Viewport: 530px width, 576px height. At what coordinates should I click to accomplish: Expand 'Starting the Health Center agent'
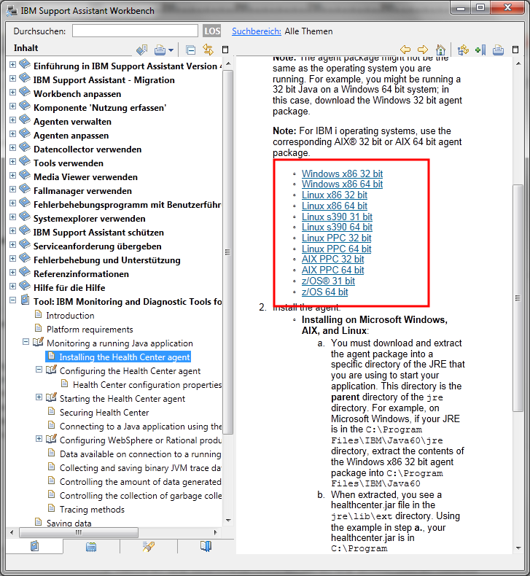click(39, 398)
